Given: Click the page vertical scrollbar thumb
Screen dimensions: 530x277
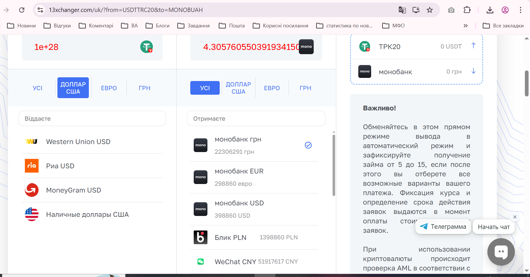Looking at the screenshot, I should click(x=527, y=83).
